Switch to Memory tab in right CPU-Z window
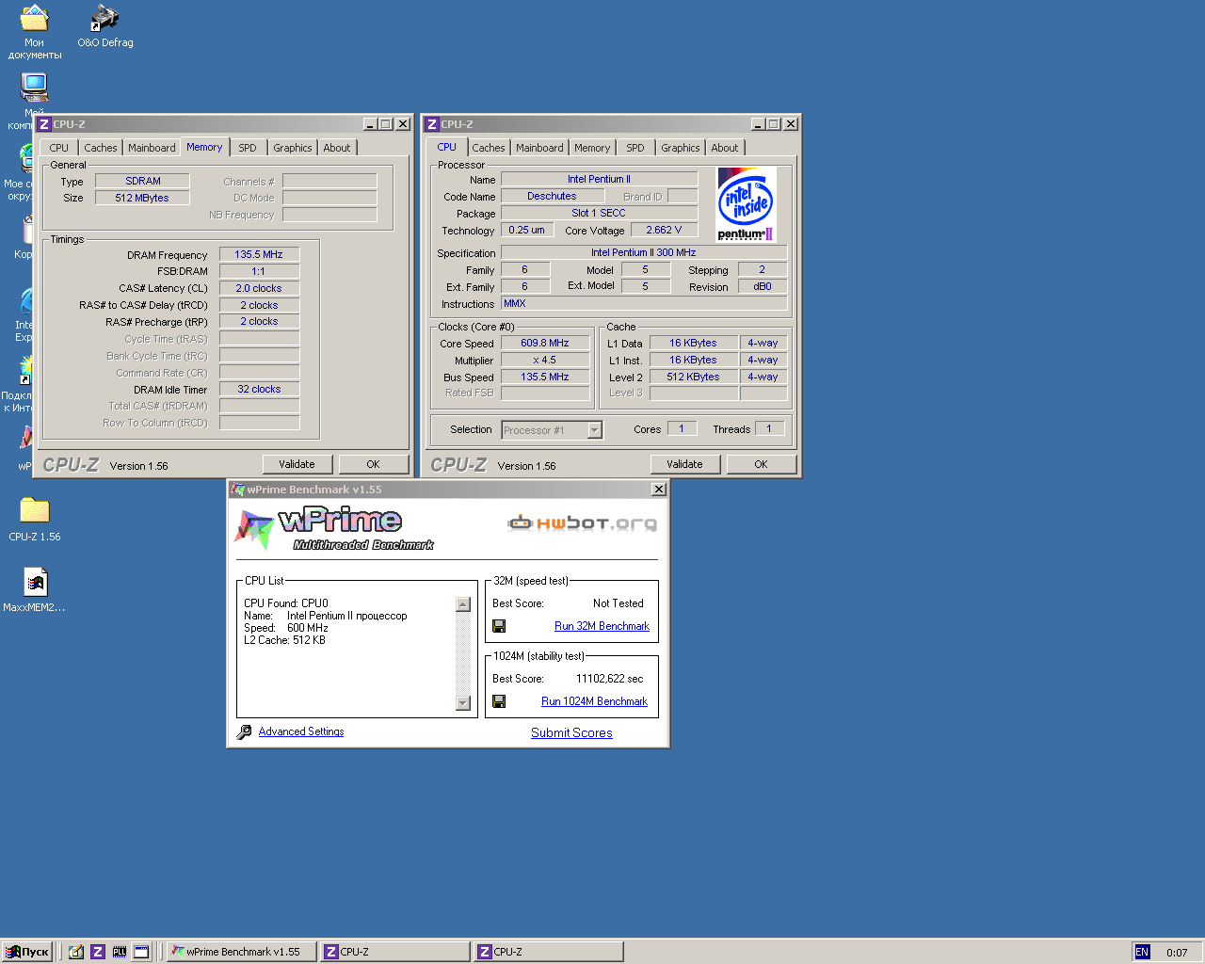The image size is (1205, 964). tap(592, 148)
